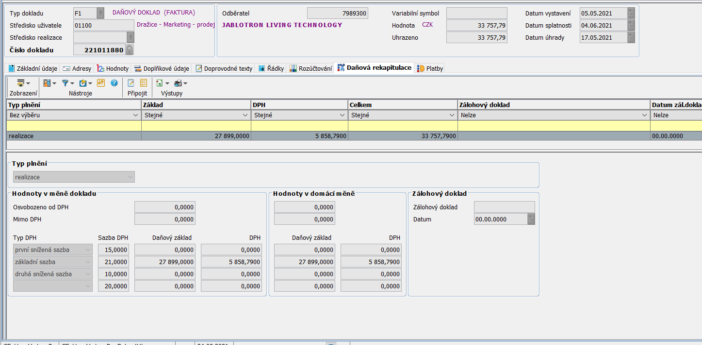Click the blue help question mark icon
Image resolution: width=702 pixels, height=345 pixels.
click(114, 83)
